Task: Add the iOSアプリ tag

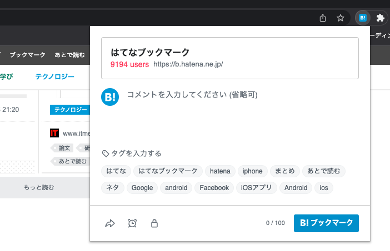Action: pos(257,188)
